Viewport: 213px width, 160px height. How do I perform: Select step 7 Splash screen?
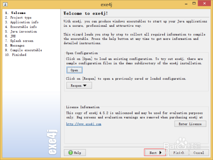click(x=19, y=41)
